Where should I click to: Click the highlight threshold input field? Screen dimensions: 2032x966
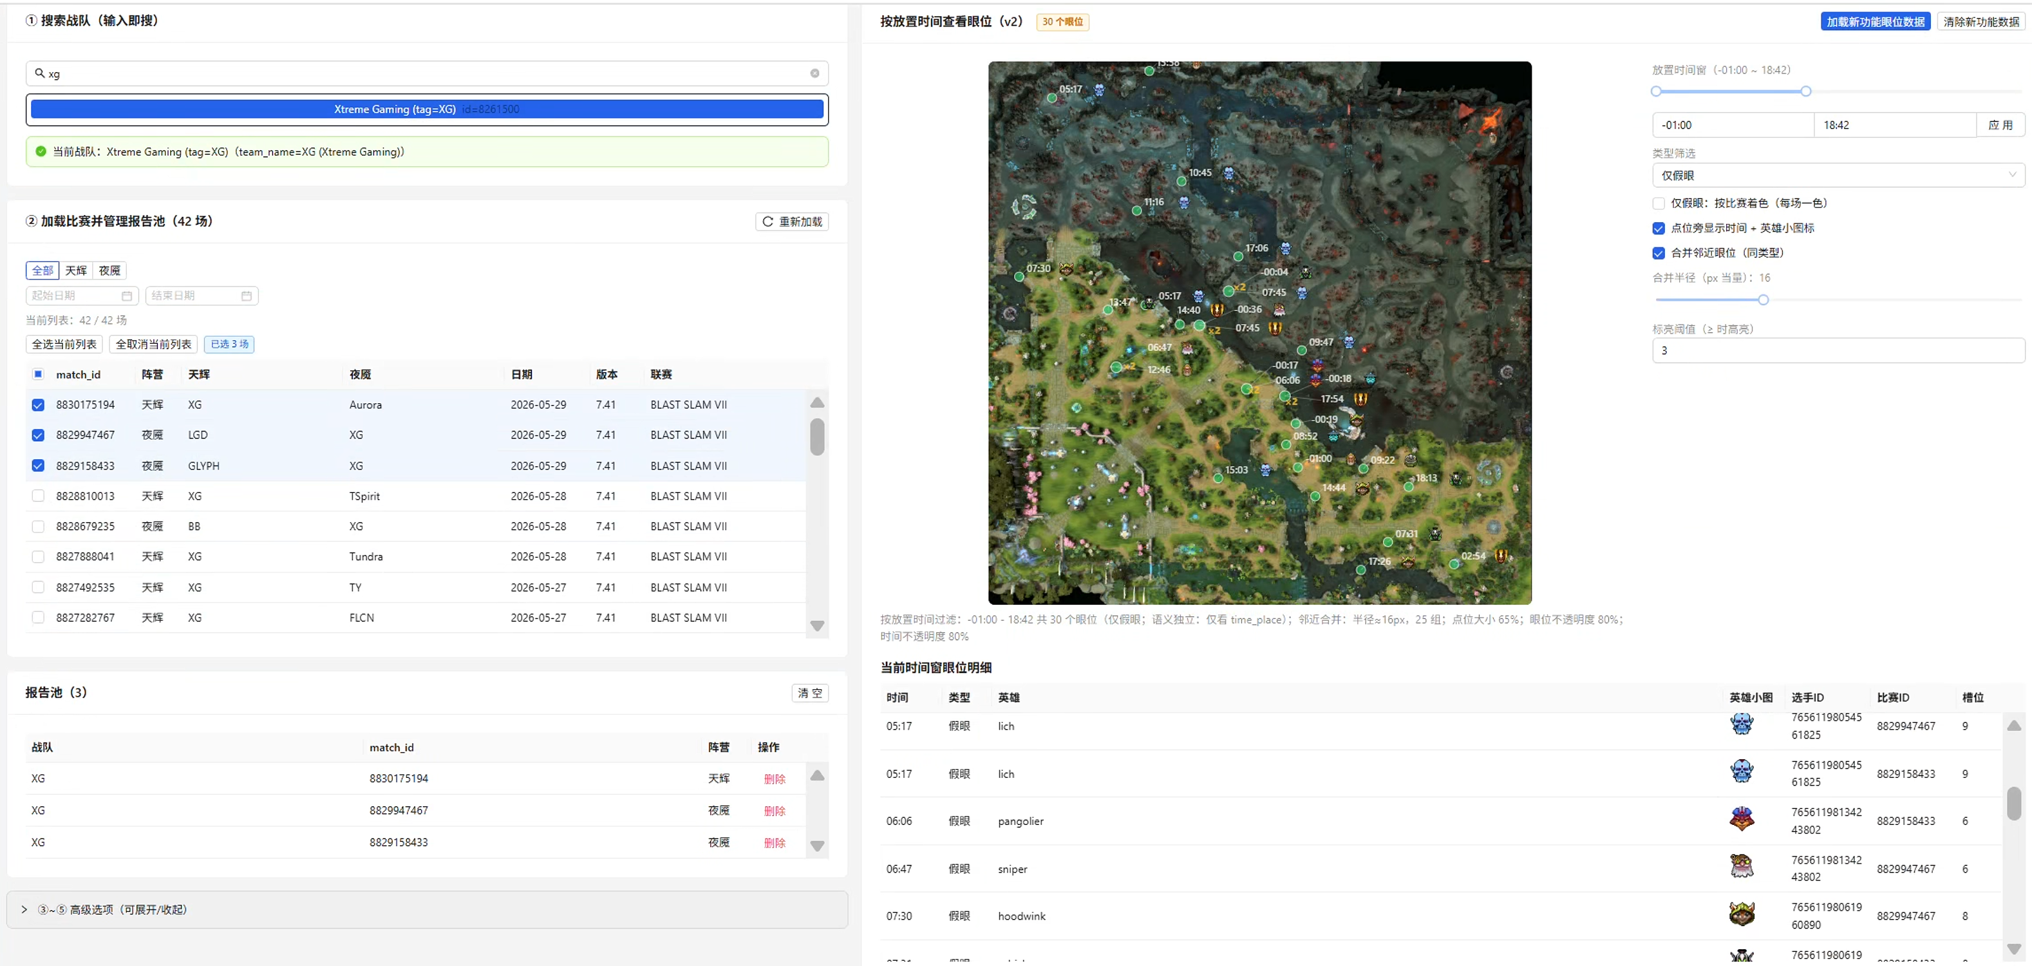pyautogui.click(x=1838, y=350)
